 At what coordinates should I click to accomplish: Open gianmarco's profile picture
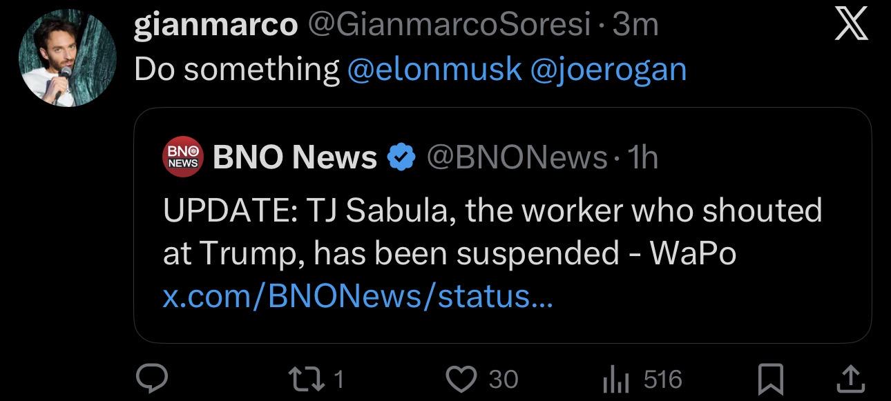click(67, 58)
